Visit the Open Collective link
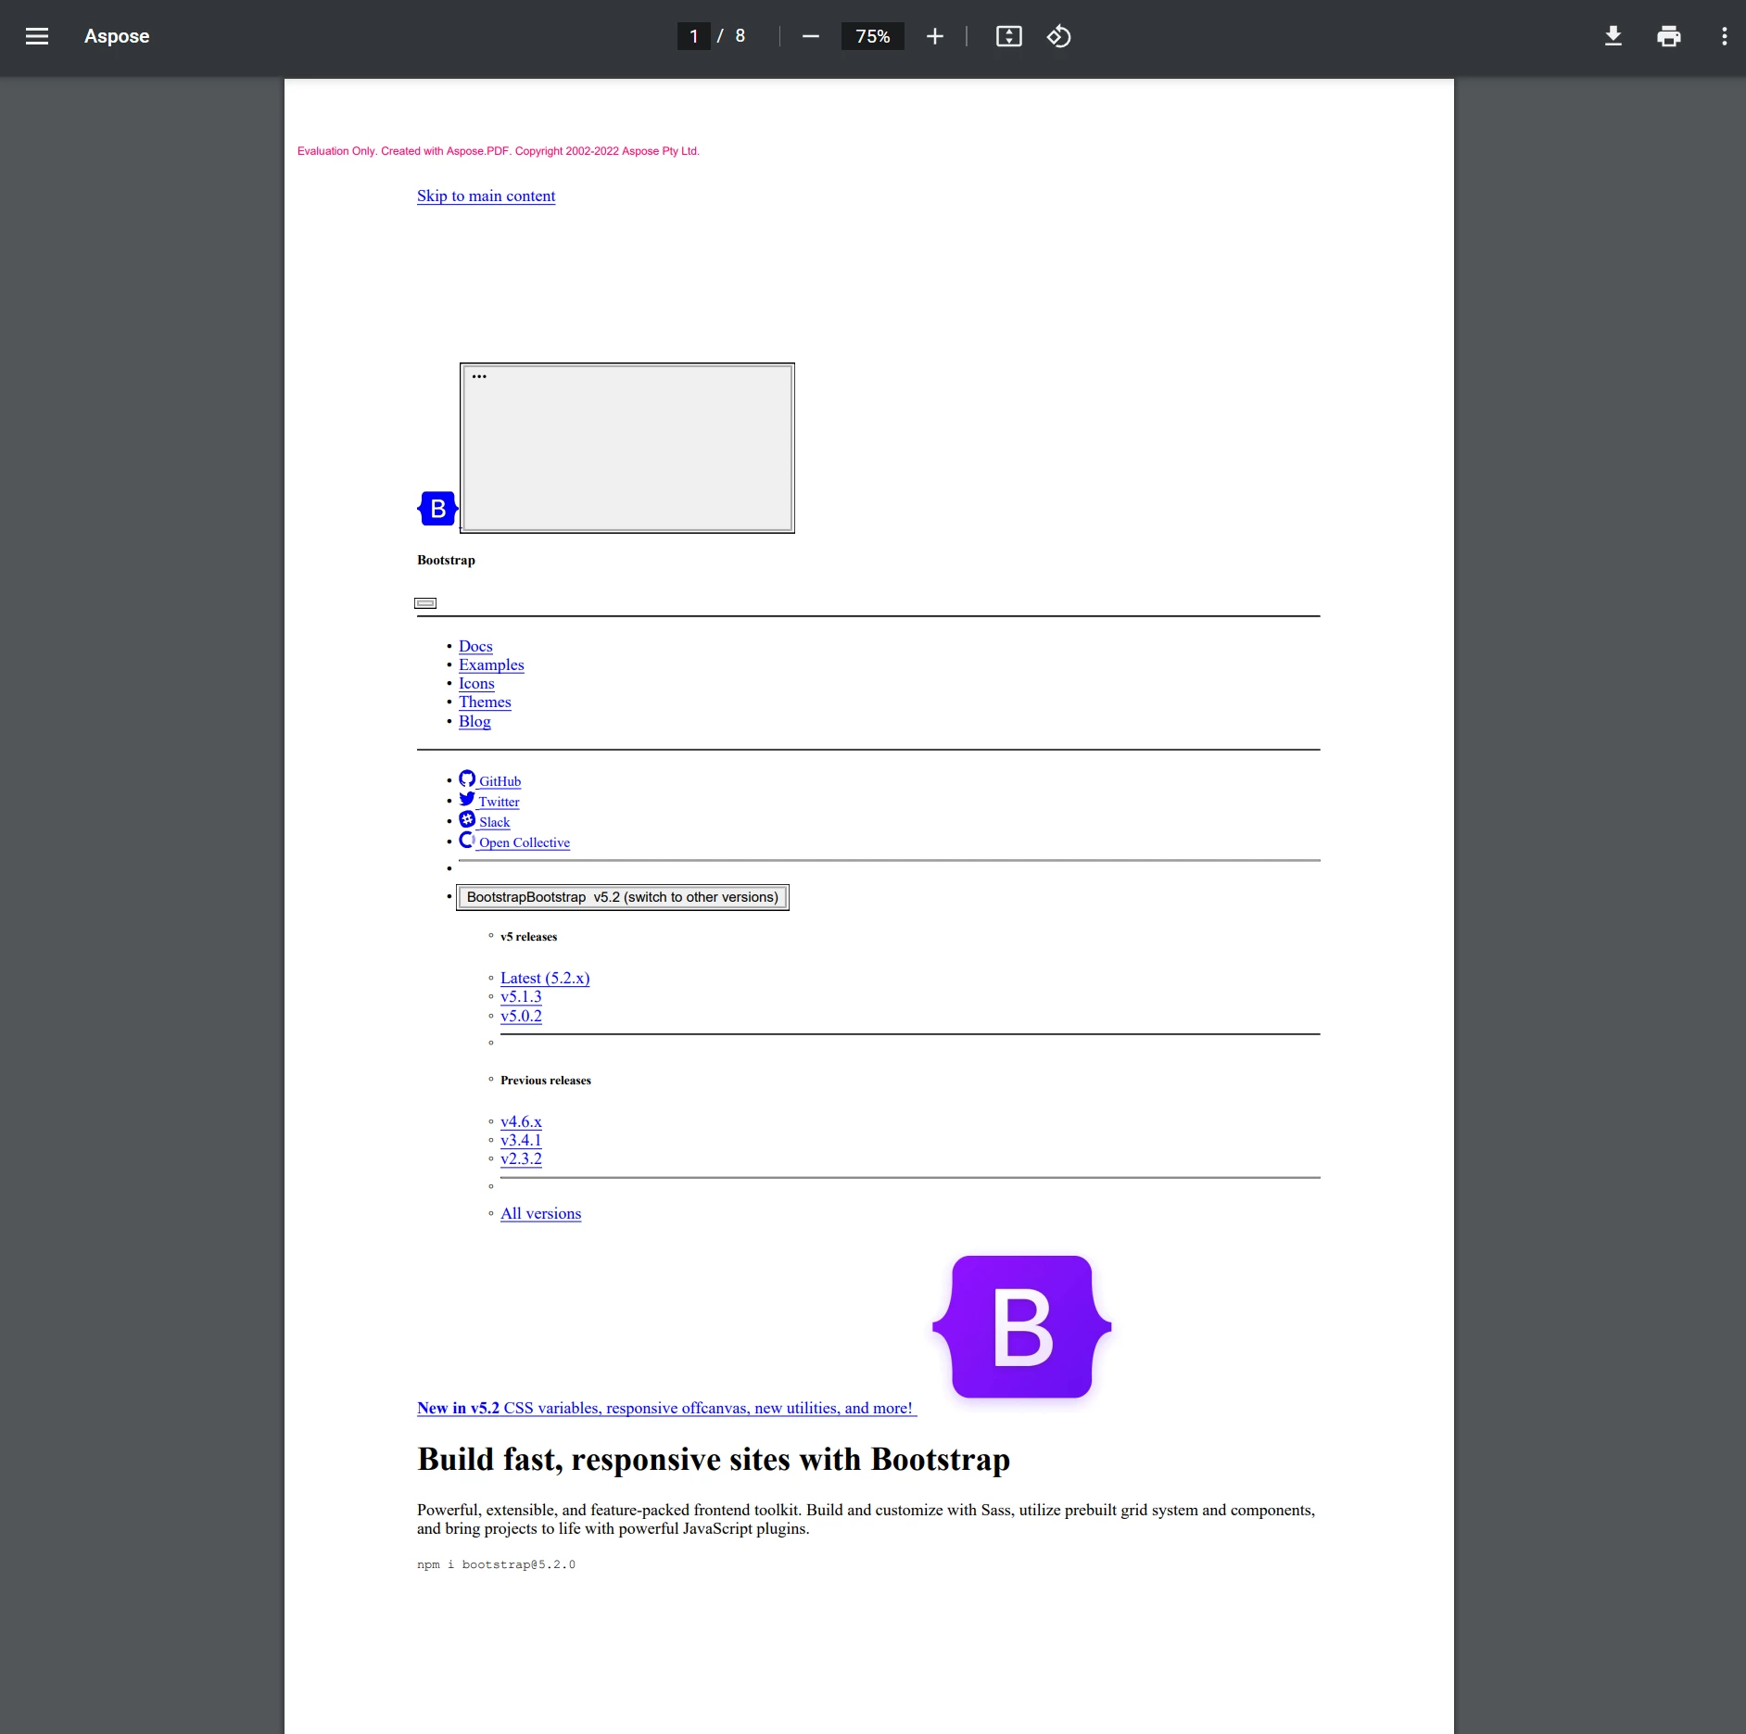 pos(524,842)
